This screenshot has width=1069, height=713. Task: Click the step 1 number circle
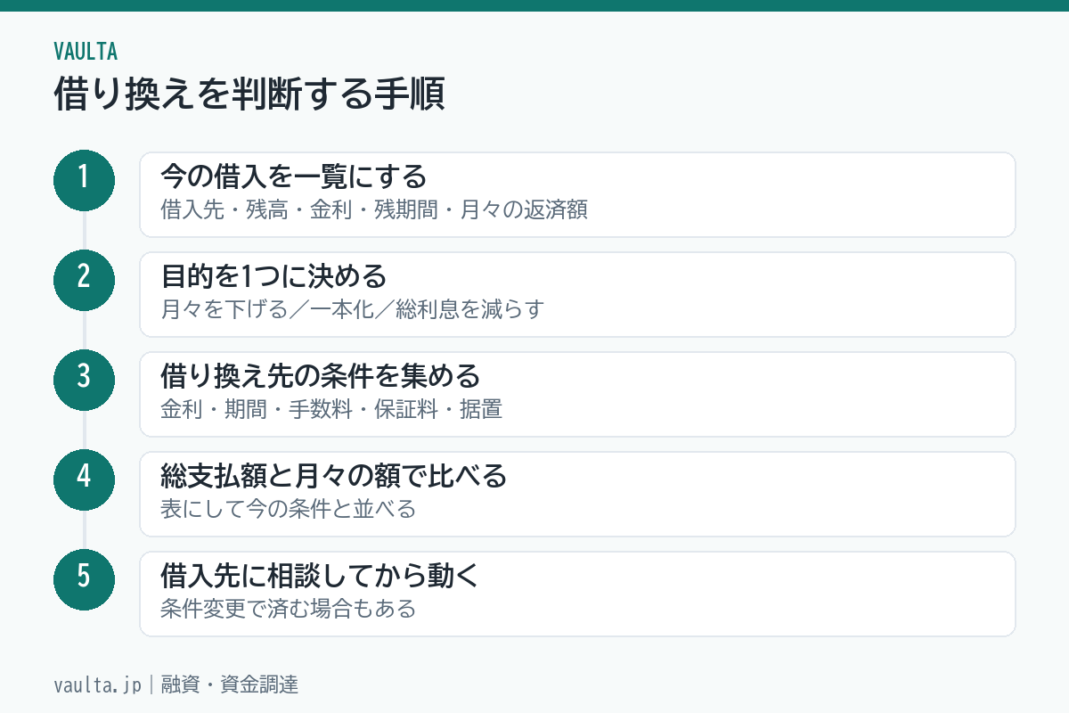point(84,180)
